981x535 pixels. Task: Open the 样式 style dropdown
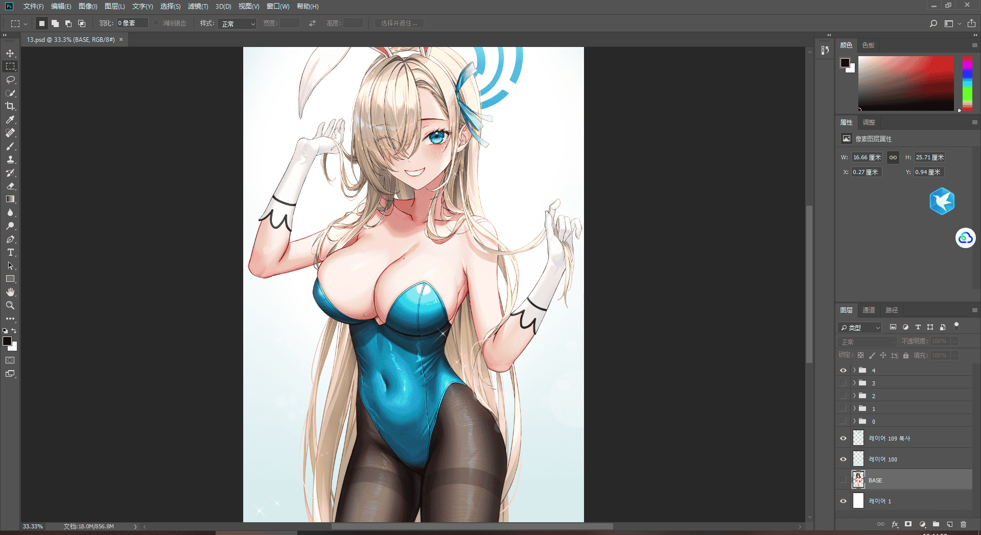[x=237, y=23]
